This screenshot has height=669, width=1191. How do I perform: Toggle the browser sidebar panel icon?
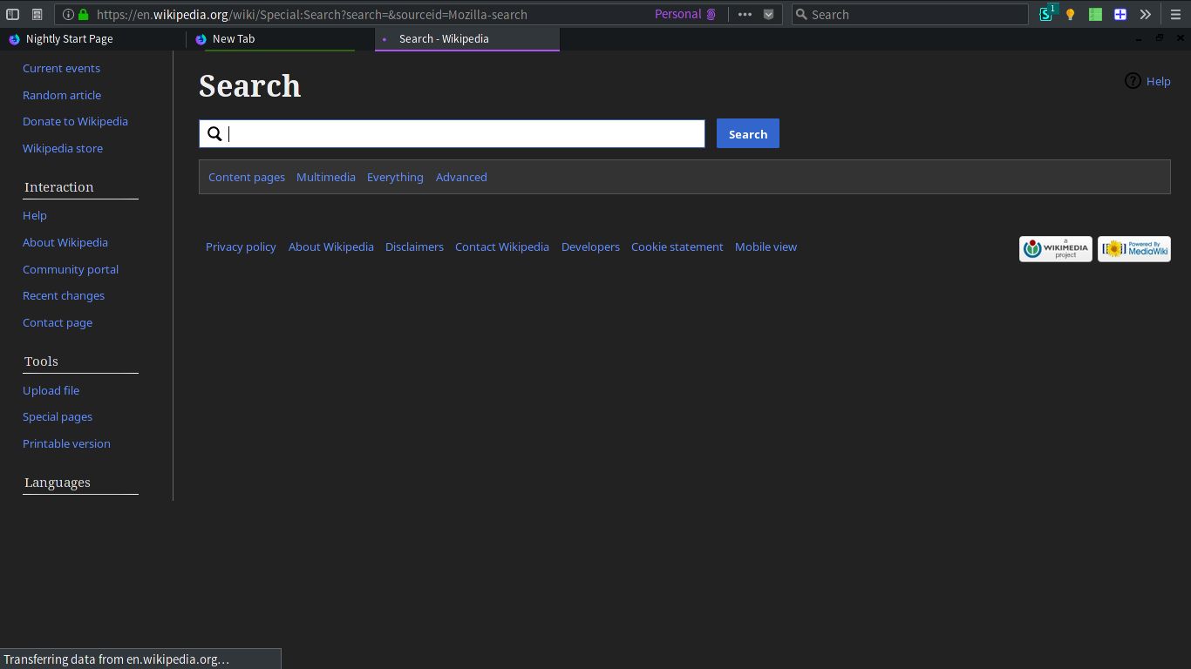[x=12, y=14]
